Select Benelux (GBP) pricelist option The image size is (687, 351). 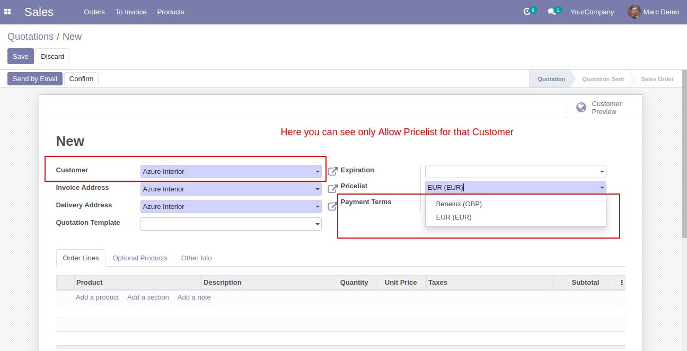[x=515, y=204]
